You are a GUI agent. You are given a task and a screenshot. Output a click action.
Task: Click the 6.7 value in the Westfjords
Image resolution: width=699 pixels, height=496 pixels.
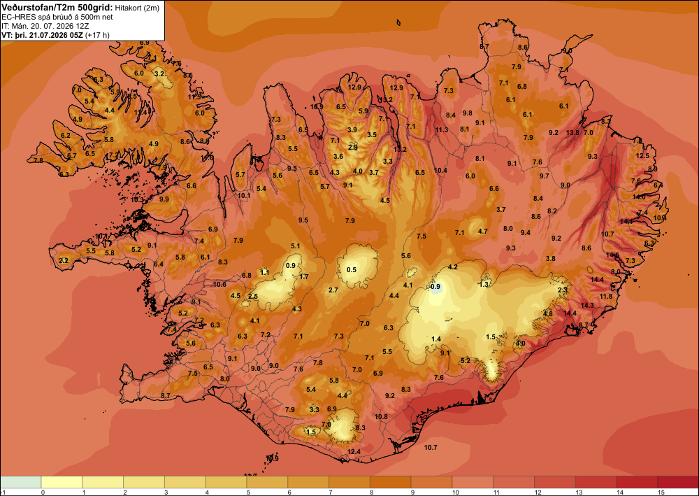pyautogui.click(x=72, y=156)
